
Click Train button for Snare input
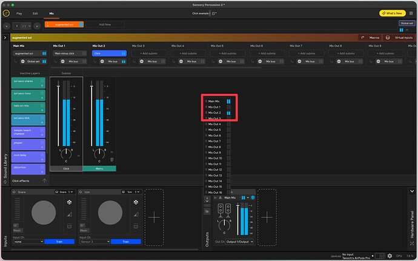tap(59, 242)
